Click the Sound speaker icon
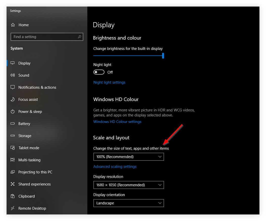Image resolution: width=266 pixels, height=221 pixels. [x=13, y=75]
